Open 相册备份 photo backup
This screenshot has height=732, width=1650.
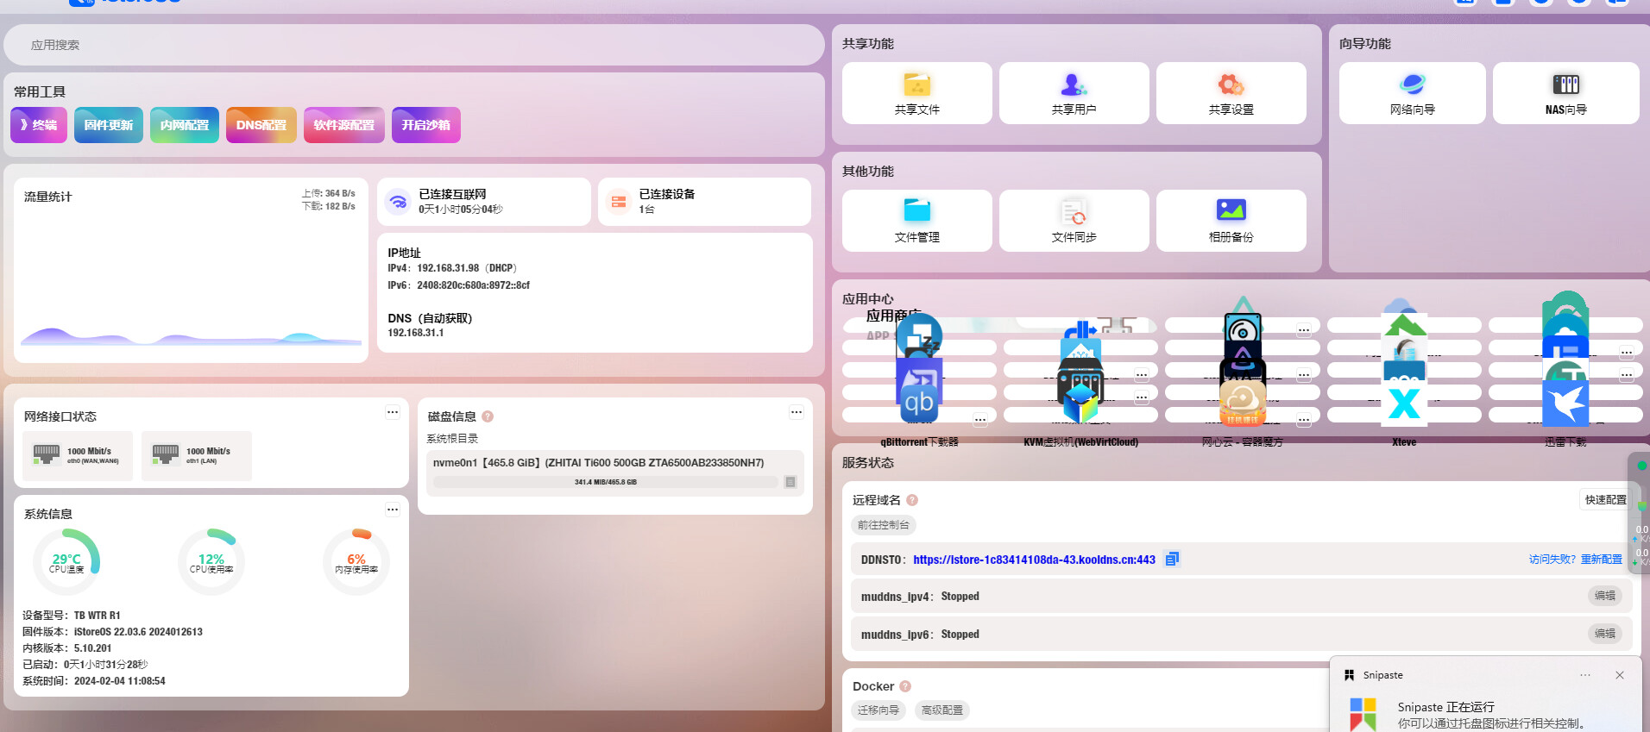tap(1231, 221)
